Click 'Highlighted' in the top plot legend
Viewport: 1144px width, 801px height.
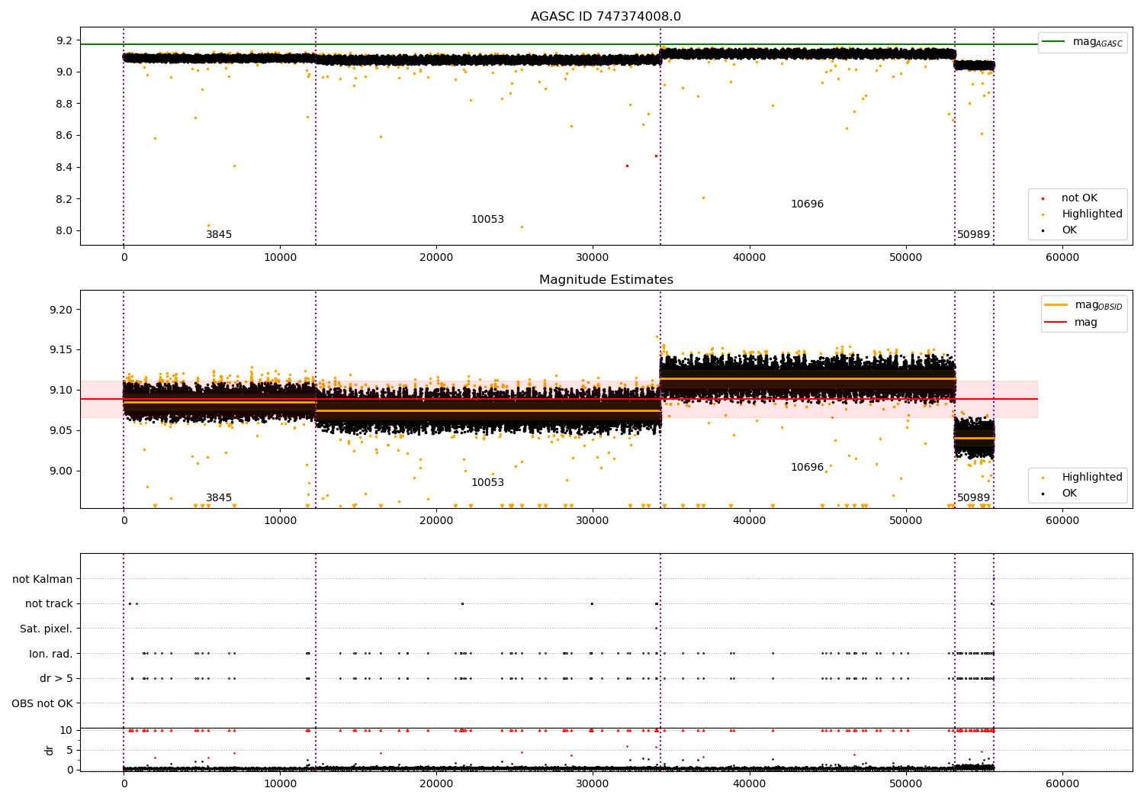[1092, 214]
